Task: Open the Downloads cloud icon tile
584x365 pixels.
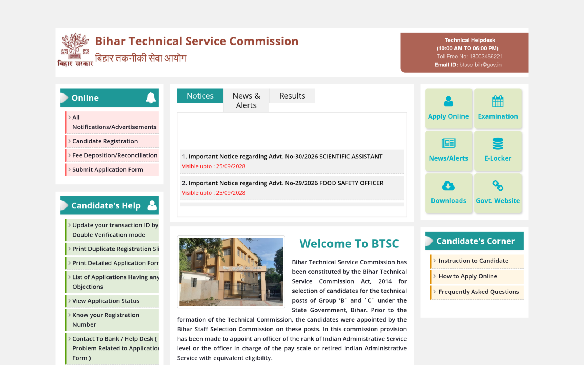Action: pyautogui.click(x=449, y=193)
